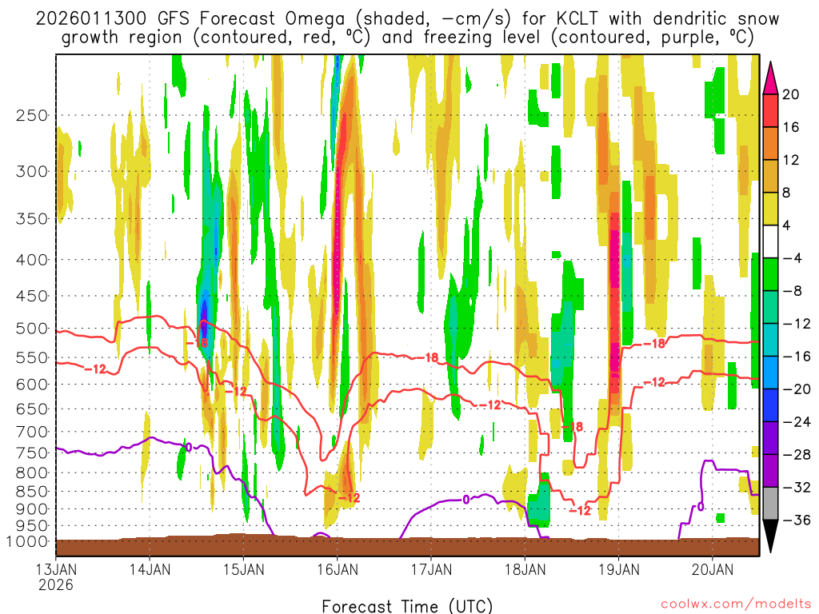Click the 950 pressure level label
This screenshot has height=614, width=819.
[x=32, y=526]
